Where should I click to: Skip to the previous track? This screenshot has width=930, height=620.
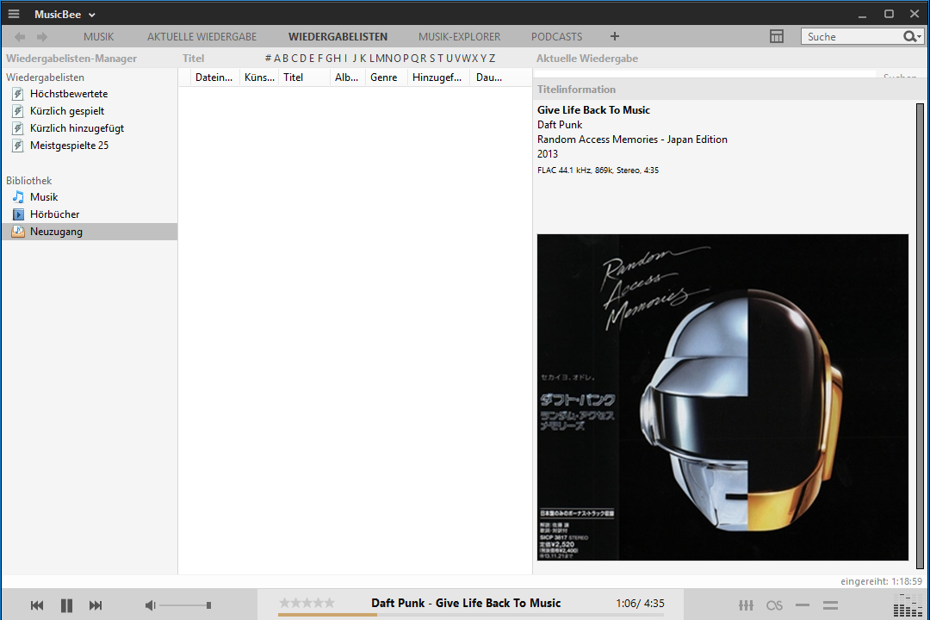click(37, 605)
